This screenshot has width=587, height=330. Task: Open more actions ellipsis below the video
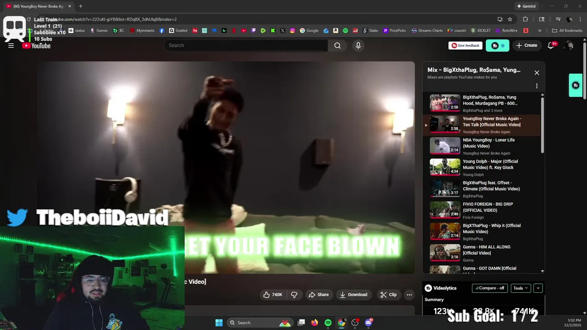click(409, 295)
